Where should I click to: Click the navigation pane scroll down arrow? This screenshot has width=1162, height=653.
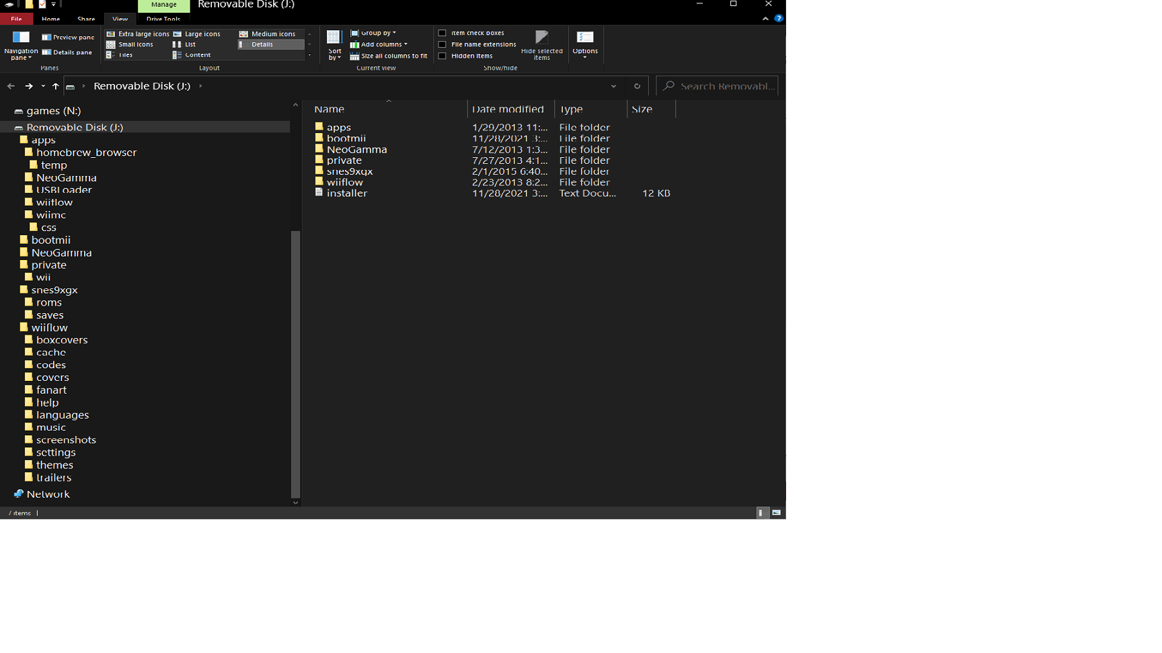pos(295,503)
